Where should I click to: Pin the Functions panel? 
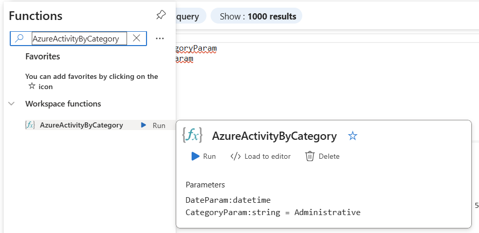(x=161, y=15)
